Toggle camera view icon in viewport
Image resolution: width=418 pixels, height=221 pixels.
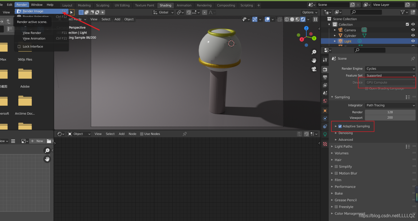314,69
